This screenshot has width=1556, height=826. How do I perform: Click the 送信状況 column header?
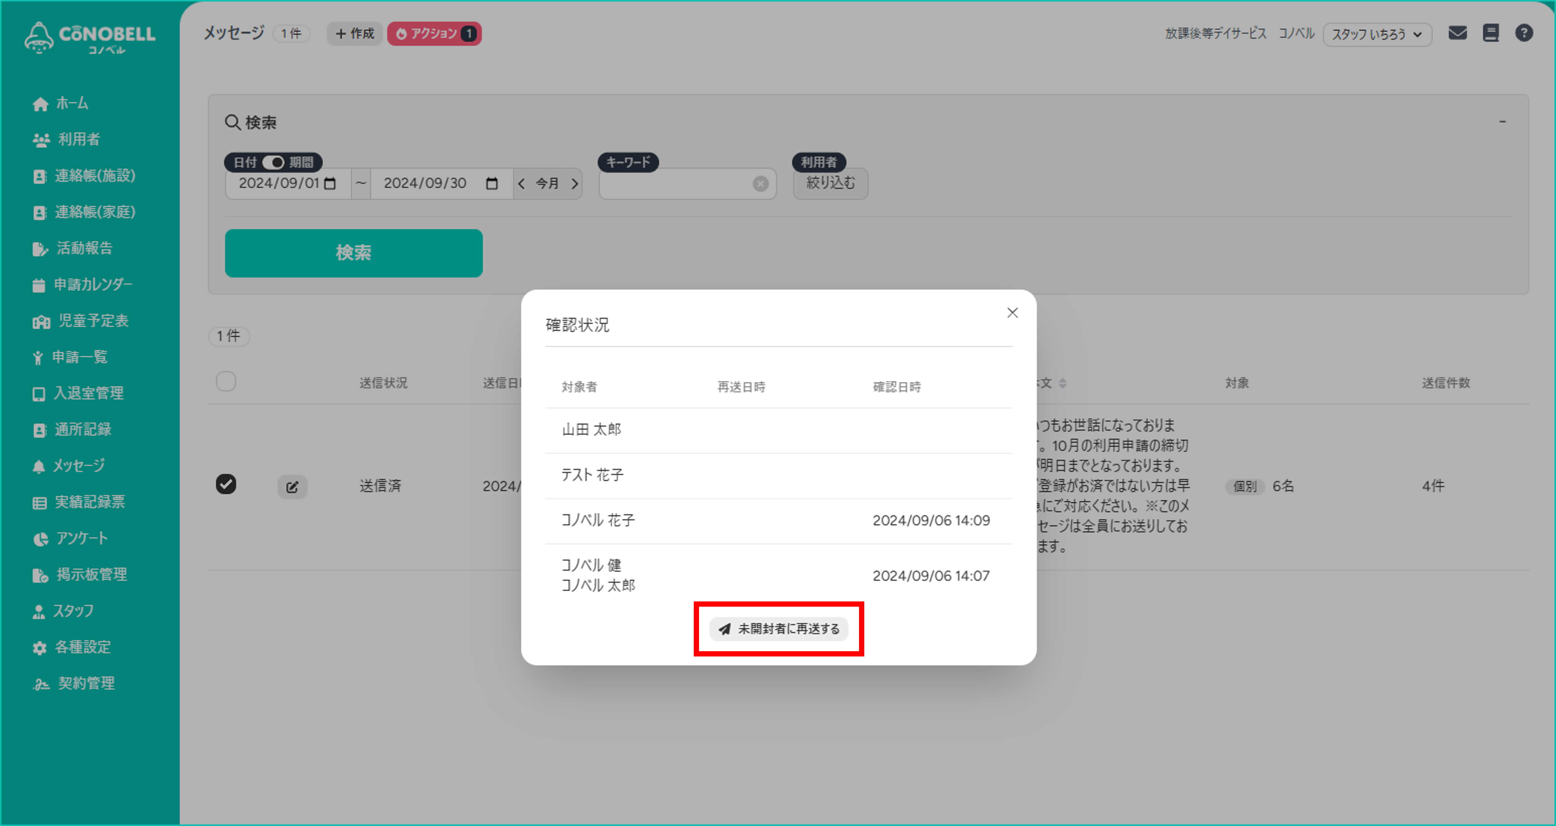click(383, 383)
